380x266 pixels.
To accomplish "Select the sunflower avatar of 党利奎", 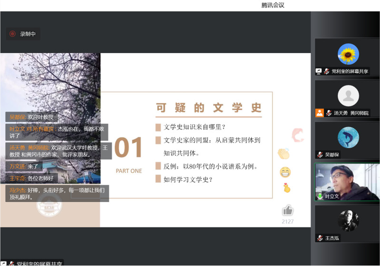I will (x=348, y=54).
